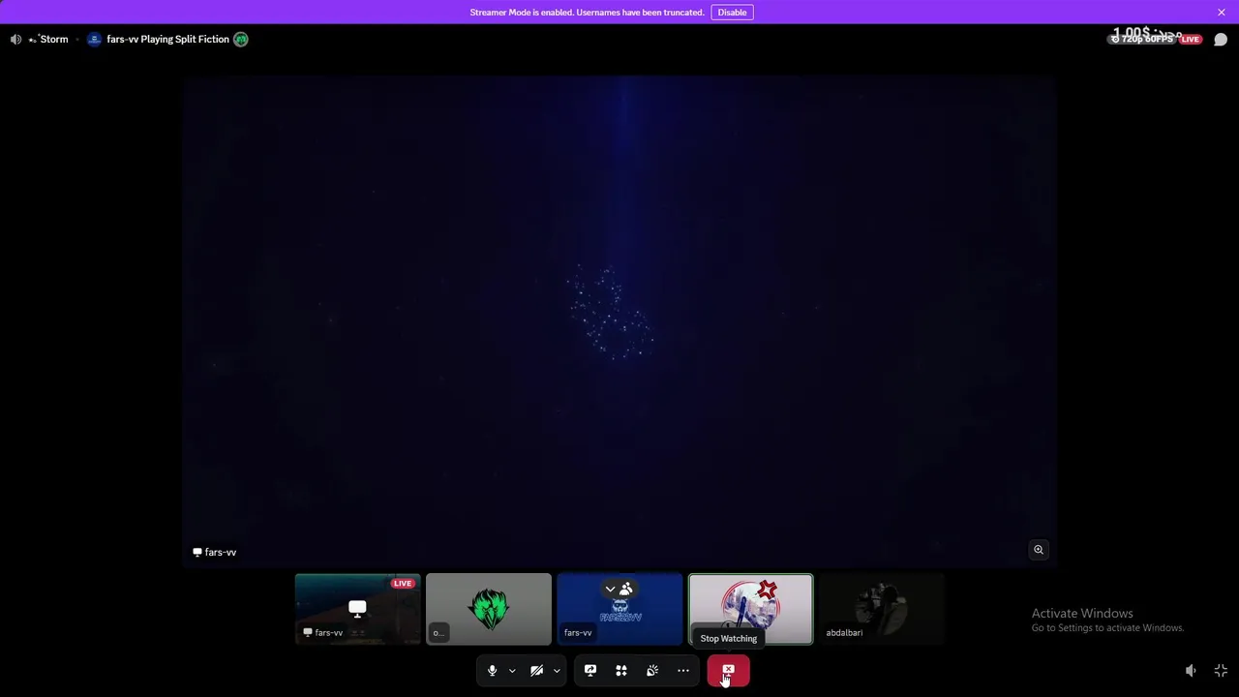1239x697 pixels.
Task: Exit full screen with the collapse icon
Action: click(1221, 671)
